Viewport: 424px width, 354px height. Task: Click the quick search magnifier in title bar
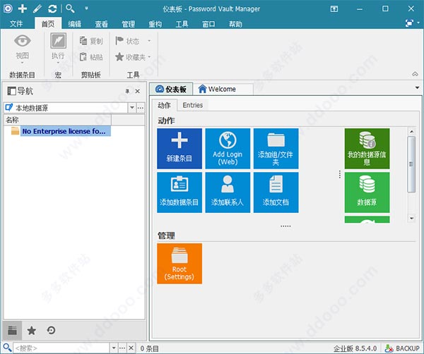70,8
